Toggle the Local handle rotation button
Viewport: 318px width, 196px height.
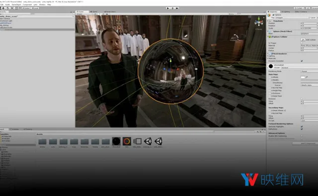tap(35, 8)
